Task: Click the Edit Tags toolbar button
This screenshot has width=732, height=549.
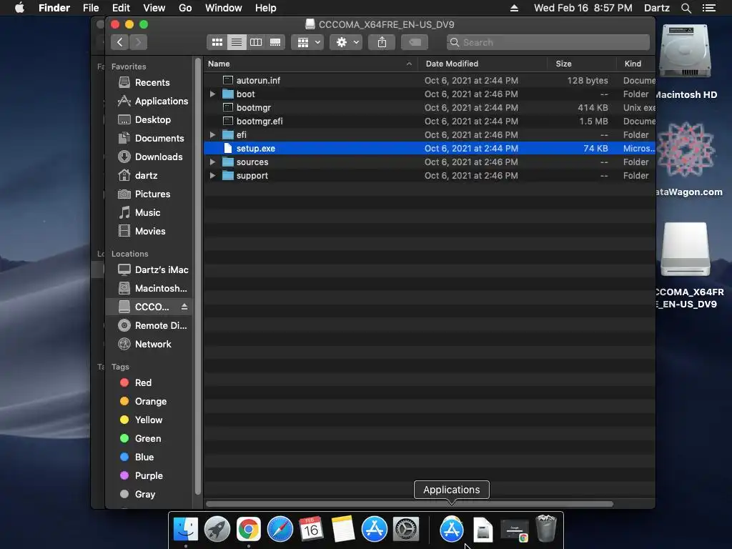Action: tap(415, 42)
